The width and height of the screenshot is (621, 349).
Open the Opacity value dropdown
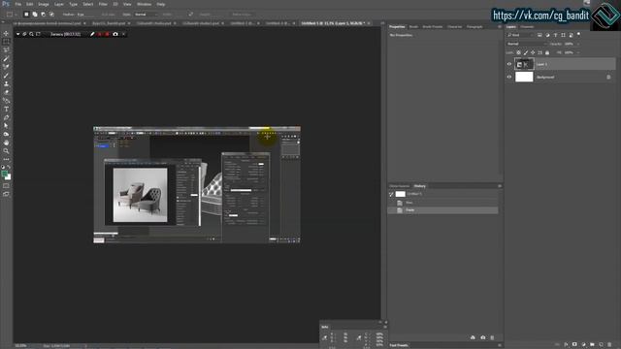(x=578, y=44)
